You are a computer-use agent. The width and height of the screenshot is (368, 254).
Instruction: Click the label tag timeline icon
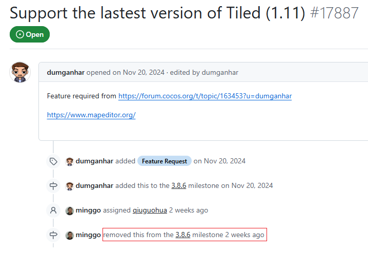[x=53, y=161]
